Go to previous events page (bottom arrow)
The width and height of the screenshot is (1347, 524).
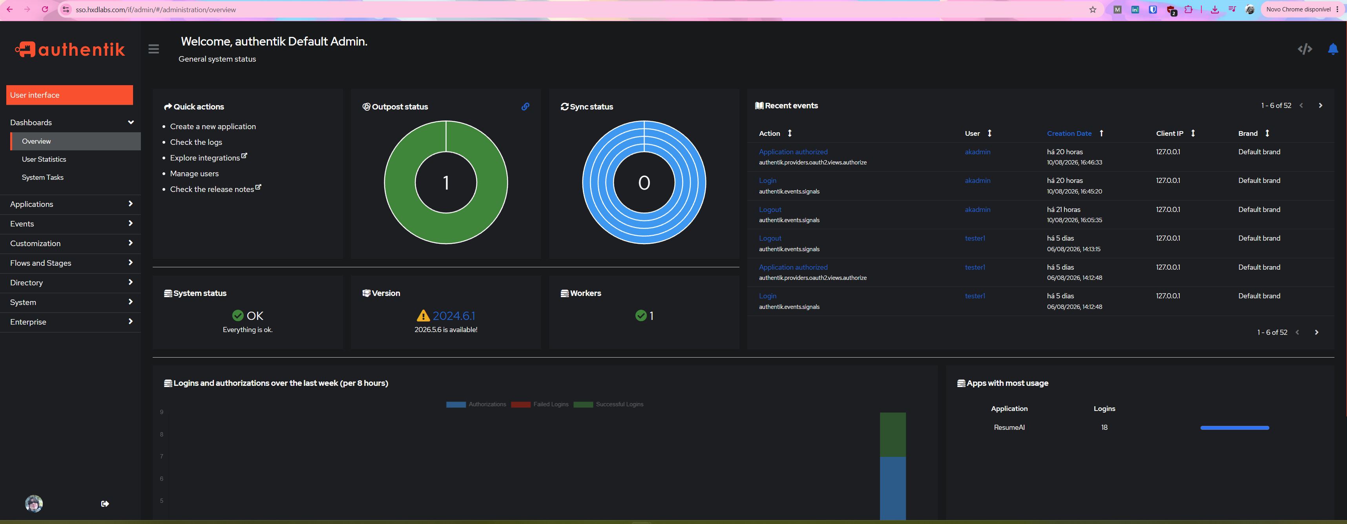pyautogui.click(x=1297, y=332)
